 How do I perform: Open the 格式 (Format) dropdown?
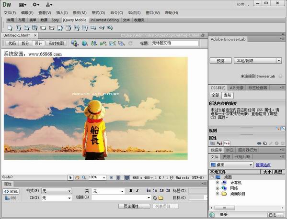point(57,191)
